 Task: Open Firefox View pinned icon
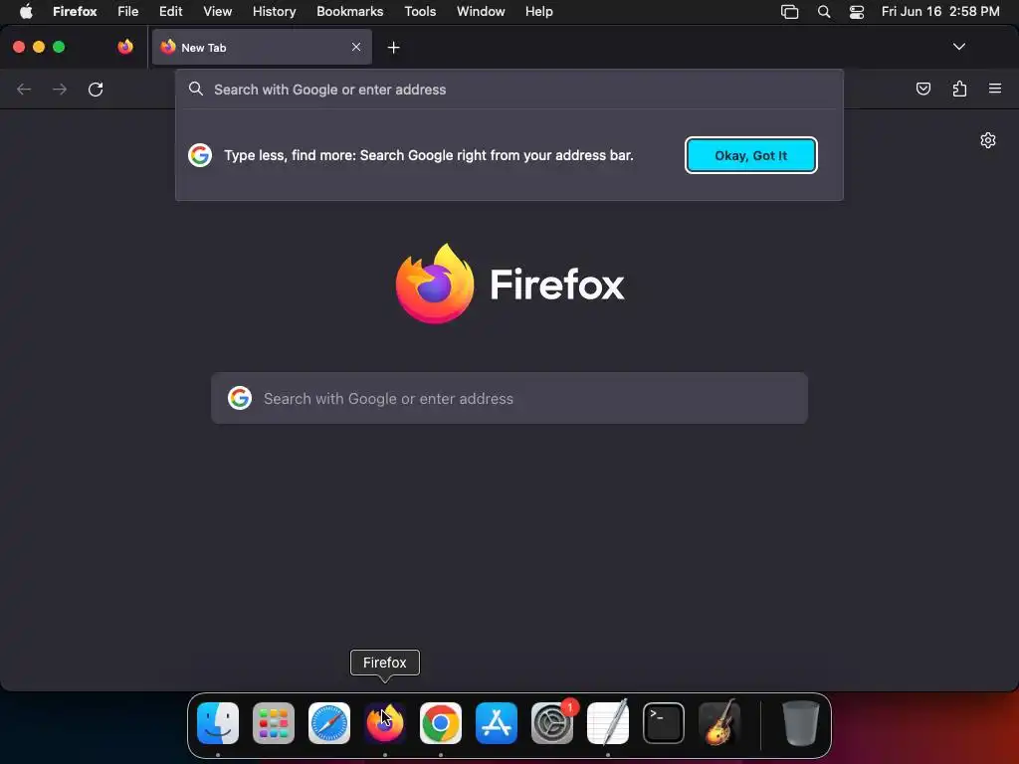click(125, 47)
